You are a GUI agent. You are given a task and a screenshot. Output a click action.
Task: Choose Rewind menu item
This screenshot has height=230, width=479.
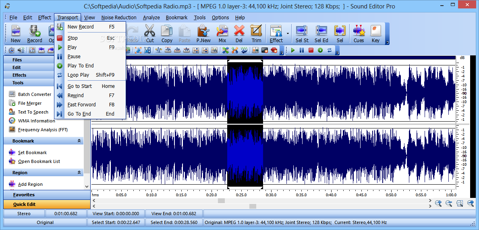[90, 96]
